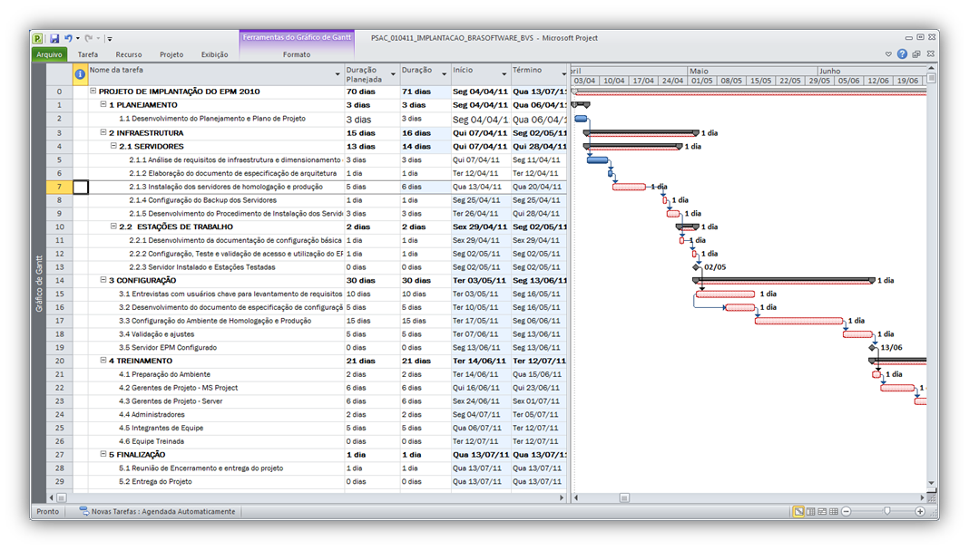Toggle the Minimize Ribbon chevron
The width and height of the screenshot is (969, 550).
coord(888,53)
